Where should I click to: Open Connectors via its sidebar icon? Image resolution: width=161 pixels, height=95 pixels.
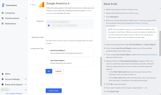tap(3, 13)
